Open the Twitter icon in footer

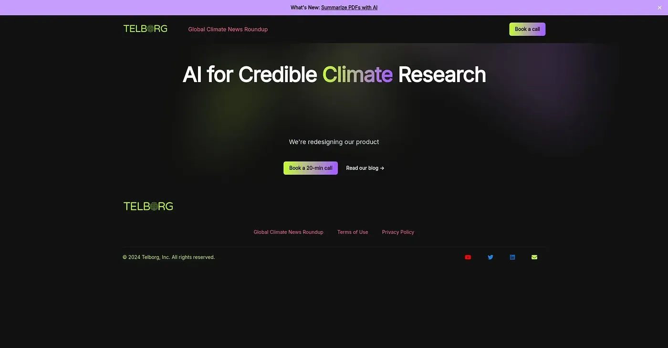pos(491,257)
